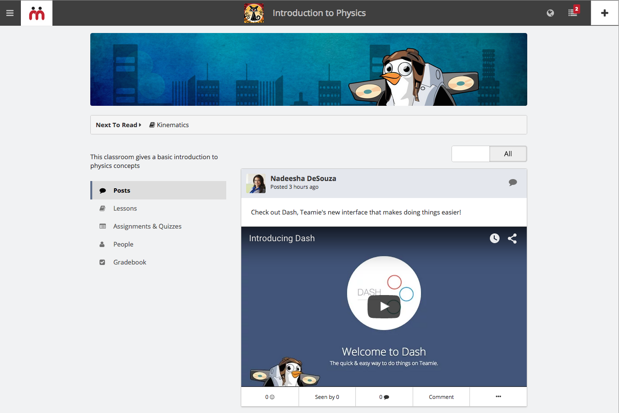The width and height of the screenshot is (619, 413).
Task: Click the Comment button
Action: [x=441, y=397]
